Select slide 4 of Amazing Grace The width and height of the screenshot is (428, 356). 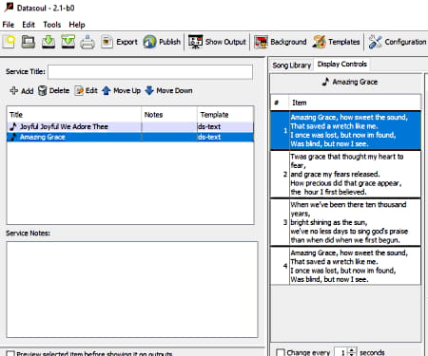pos(345,266)
